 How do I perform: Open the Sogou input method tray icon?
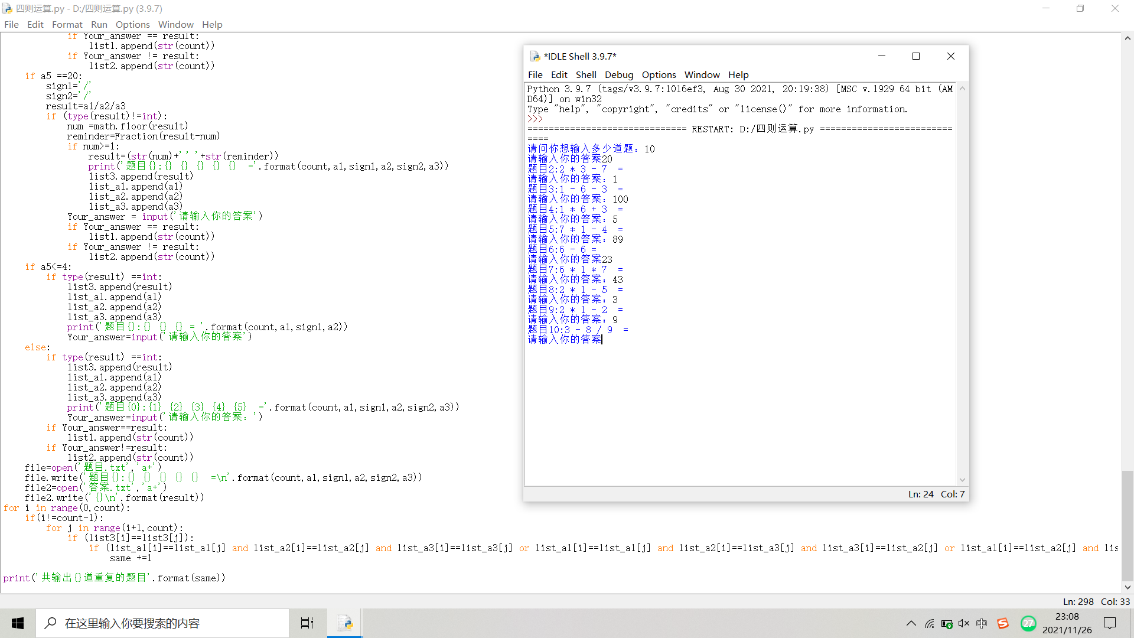point(1003,623)
